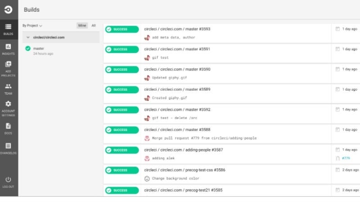360x202 pixels.
Task: Click SUCCESS badge for build #3592
Action: coord(122,110)
